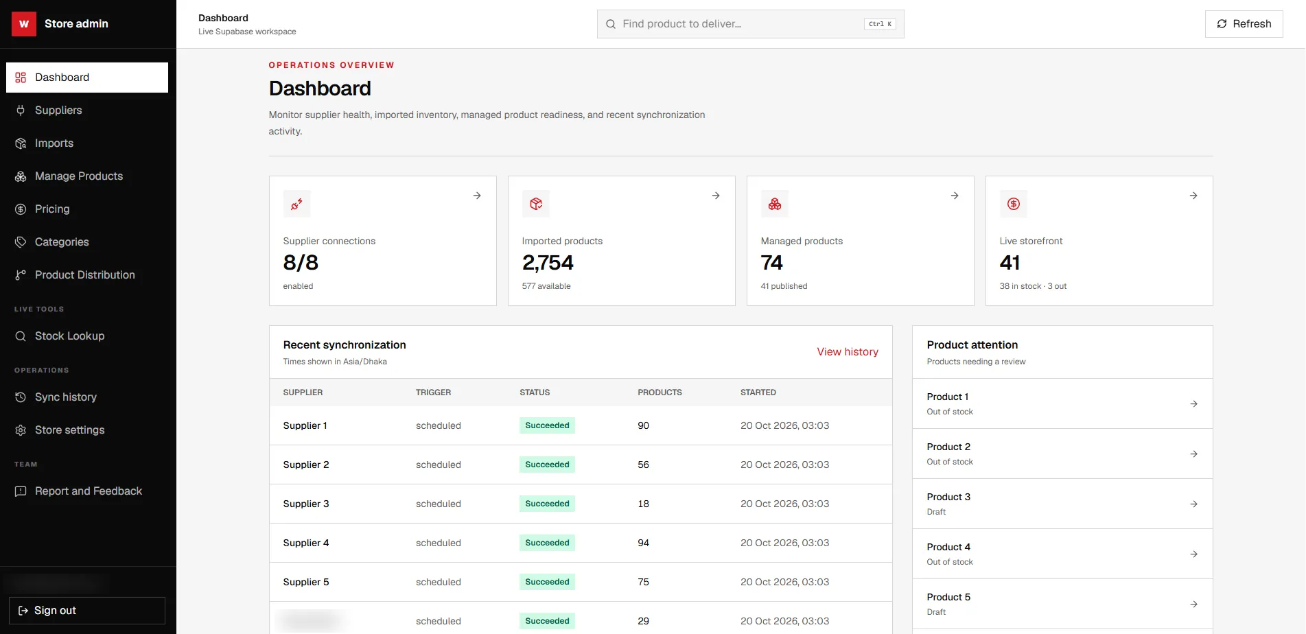Click the Supplier connections card plug icon

[297, 204]
